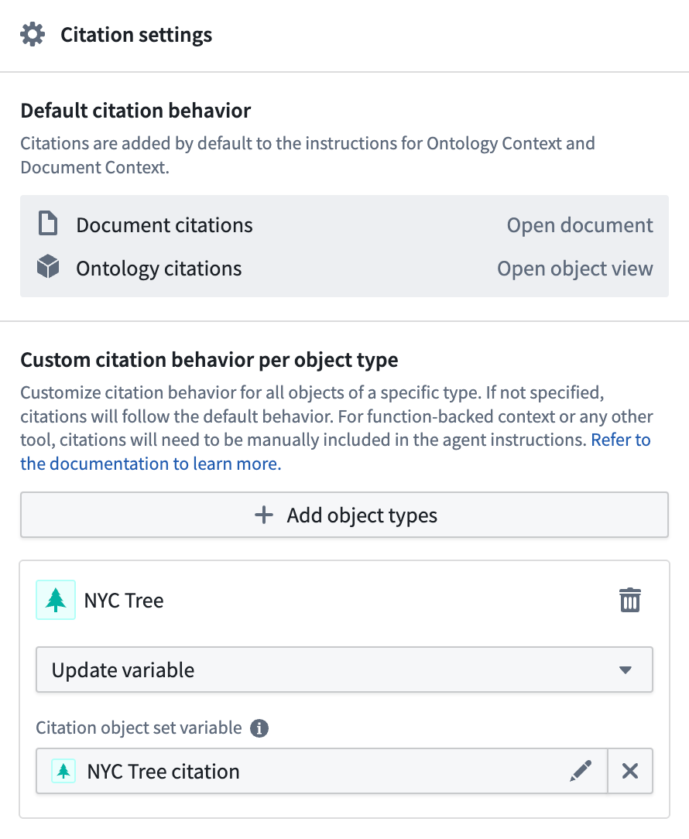Click the Ontology citations cube icon

pos(48,266)
